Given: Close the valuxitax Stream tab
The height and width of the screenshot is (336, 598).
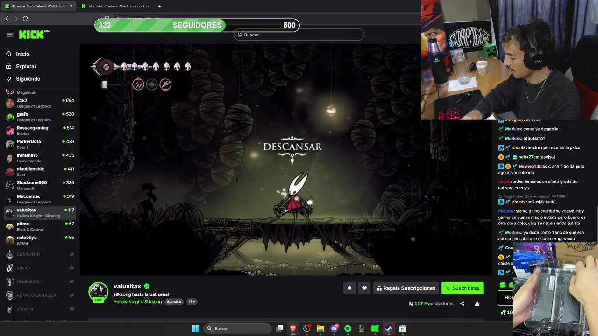Looking at the screenshot, I should click(71, 6).
